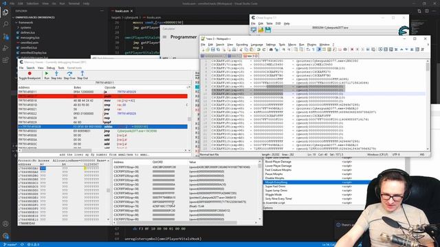The image size is (440, 247).
Task: Click Notepad++ New file toolbar icon
Action: pos(203,49)
